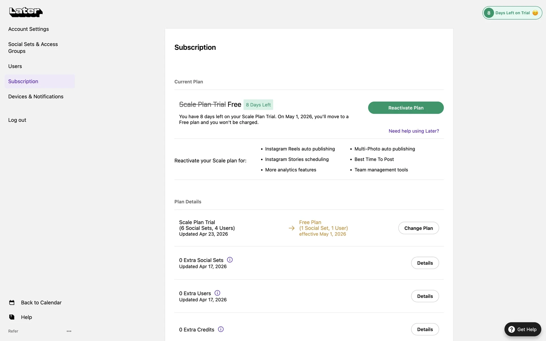The width and height of the screenshot is (546, 341).
Task: Click the 0 Extra Credits label
Action: coord(197,330)
